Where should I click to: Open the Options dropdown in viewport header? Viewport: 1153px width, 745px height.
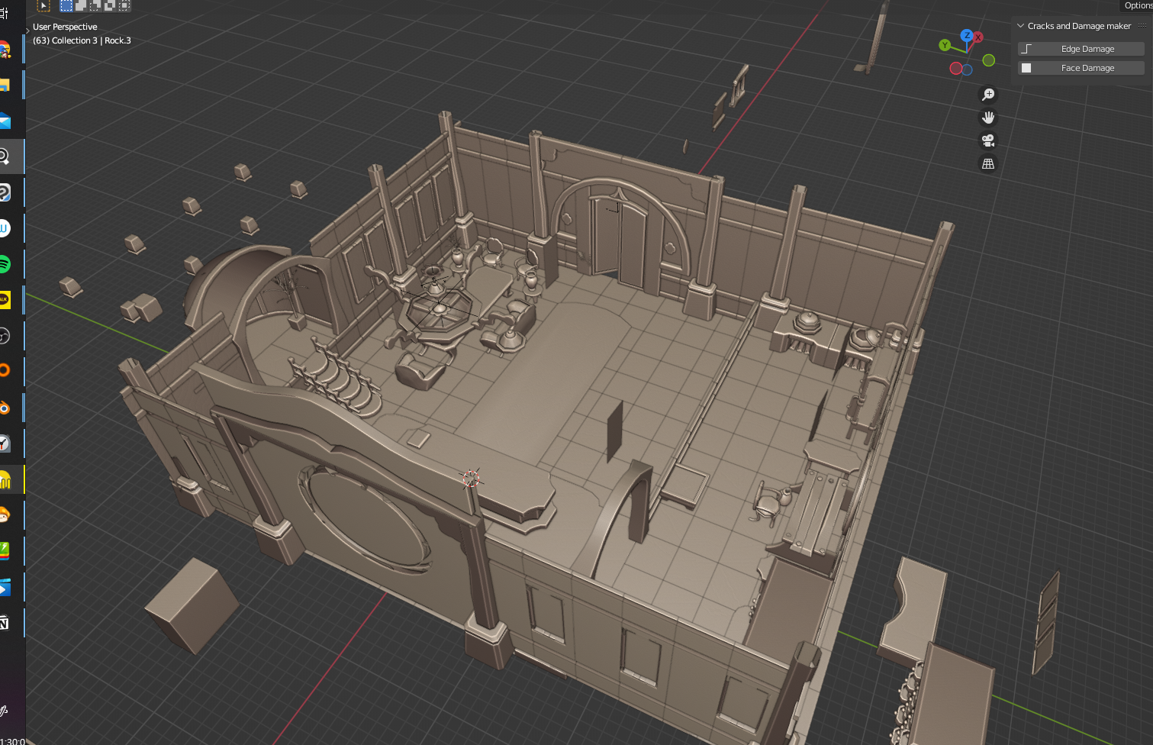point(1138,5)
